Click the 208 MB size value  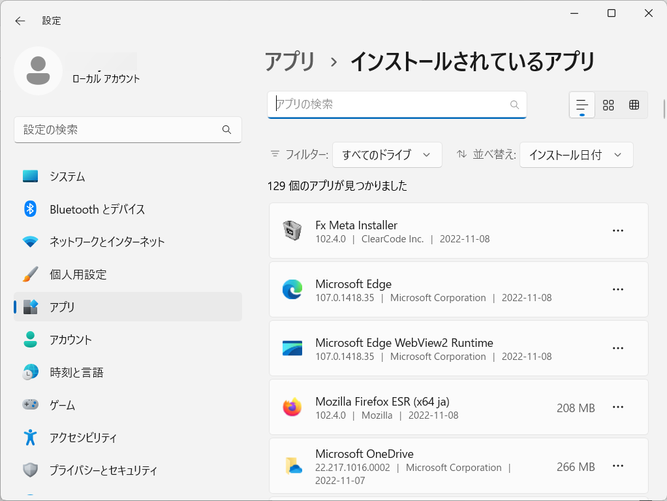click(576, 408)
